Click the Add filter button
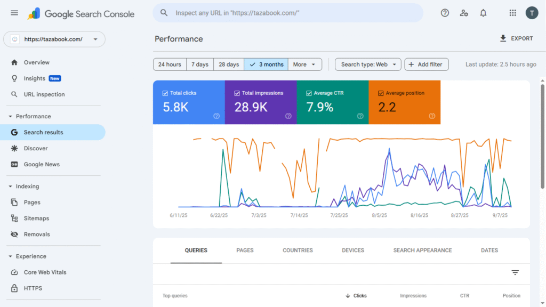Screen dimensions: 546x307 426,64
